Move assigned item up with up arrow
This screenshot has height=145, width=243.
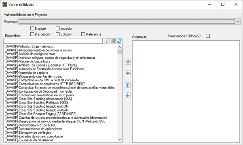pyautogui.click(x=127, y=85)
